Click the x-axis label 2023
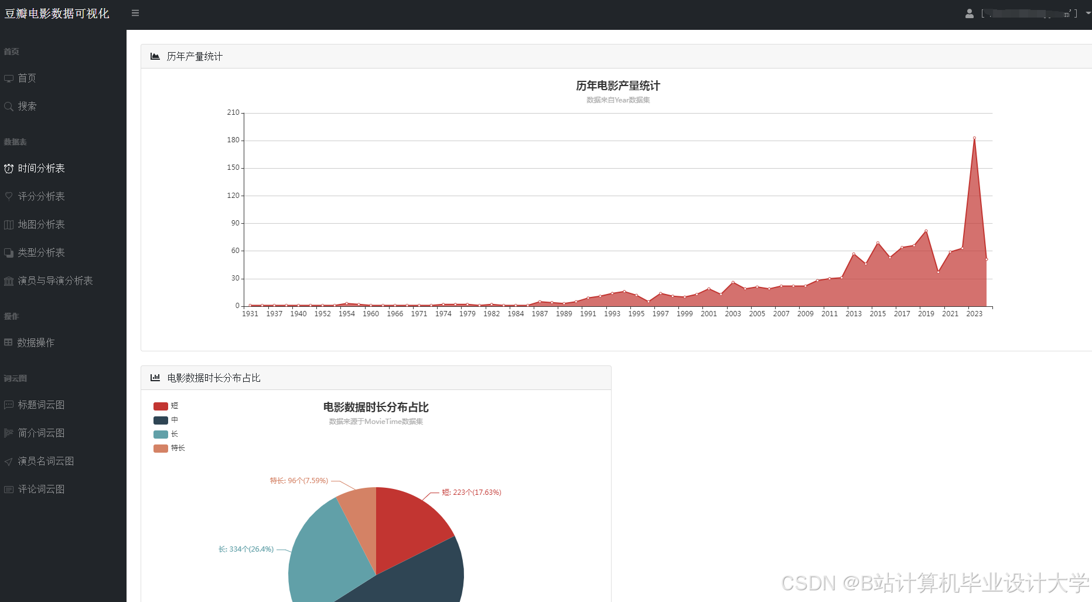This screenshot has width=1092, height=602. pyautogui.click(x=974, y=314)
